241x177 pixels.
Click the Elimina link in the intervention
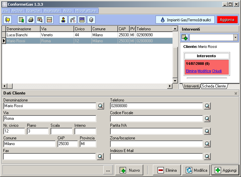tap(191, 71)
